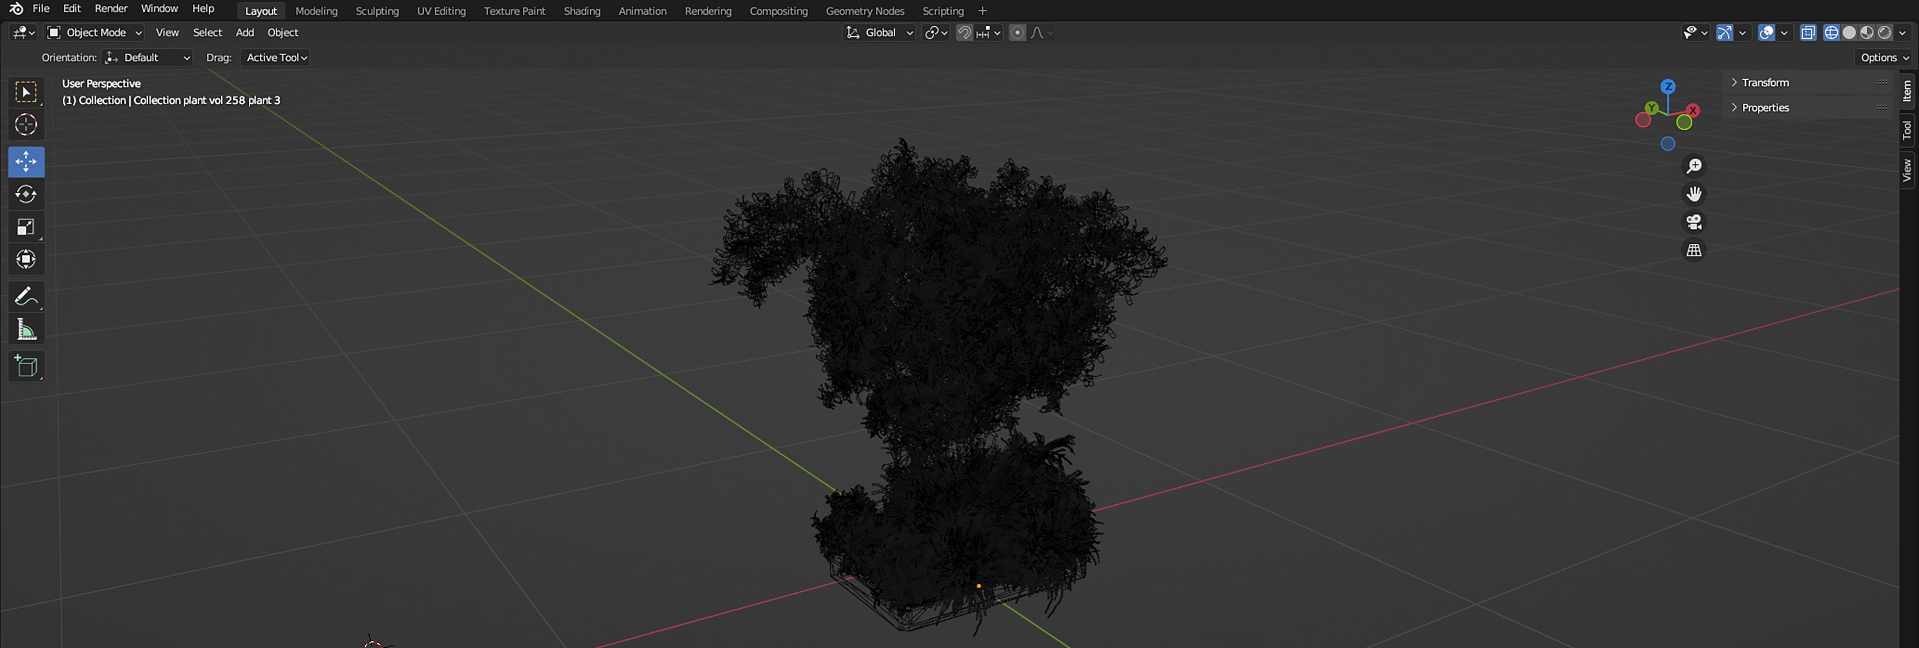The width and height of the screenshot is (1919, 648).
Task: Toggle the camera view icon
Action: click(x=1694, y=222)
